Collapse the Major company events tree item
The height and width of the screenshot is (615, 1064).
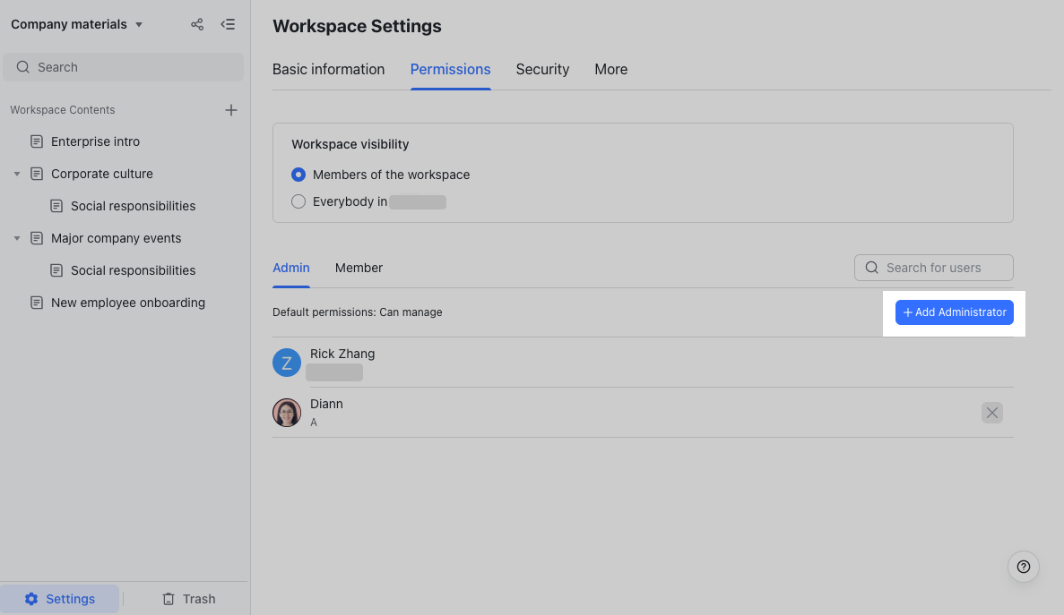[16, 237]
